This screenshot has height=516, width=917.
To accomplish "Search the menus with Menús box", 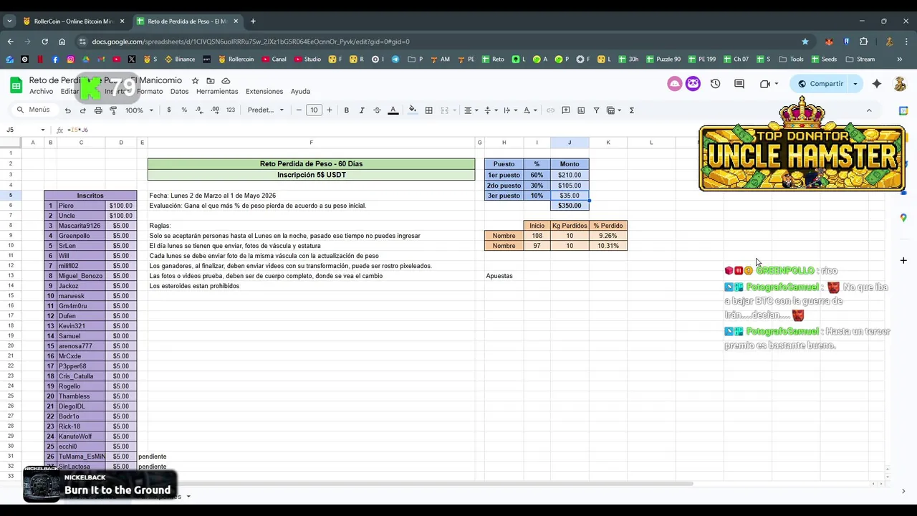I will coord(34,110).
